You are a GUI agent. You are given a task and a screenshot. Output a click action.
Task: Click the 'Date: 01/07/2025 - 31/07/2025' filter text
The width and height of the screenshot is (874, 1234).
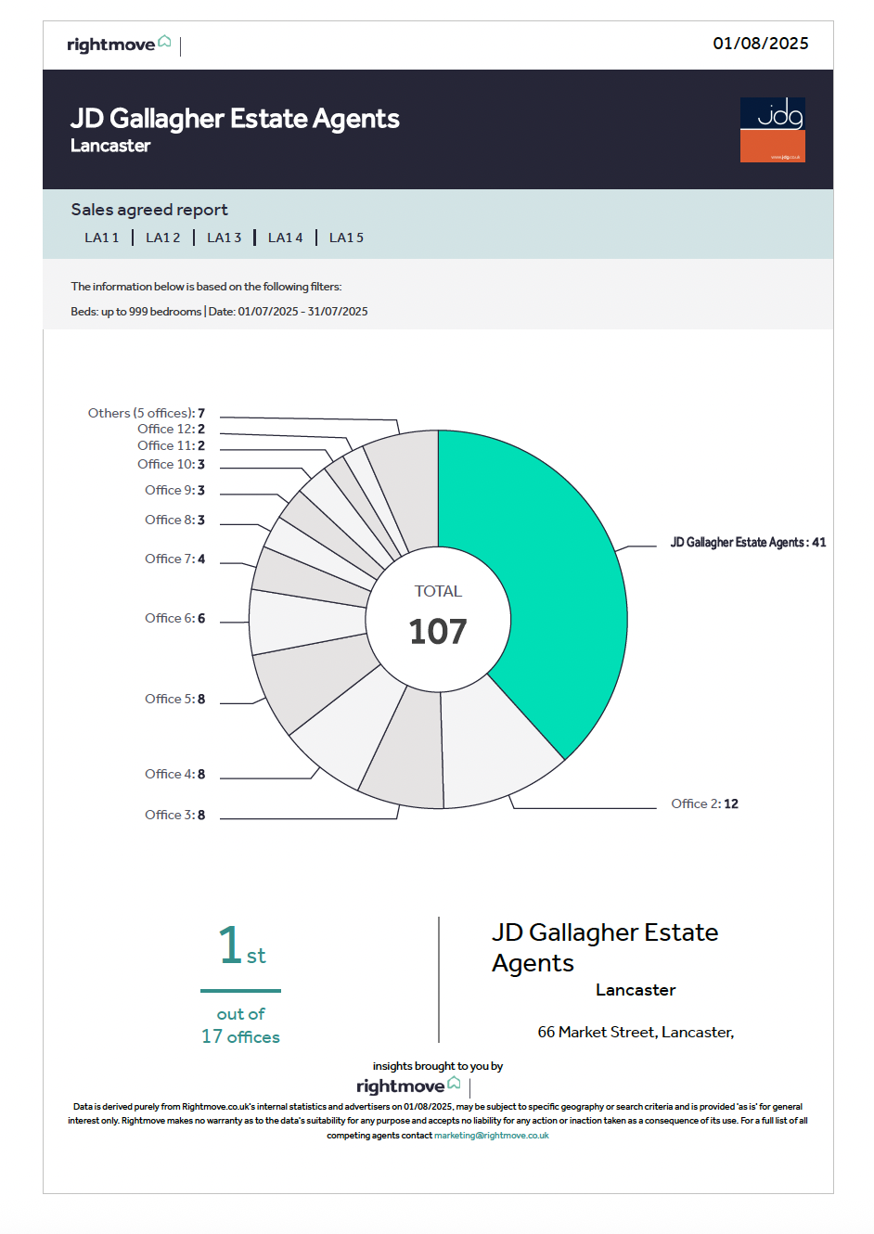pos(289,312)
